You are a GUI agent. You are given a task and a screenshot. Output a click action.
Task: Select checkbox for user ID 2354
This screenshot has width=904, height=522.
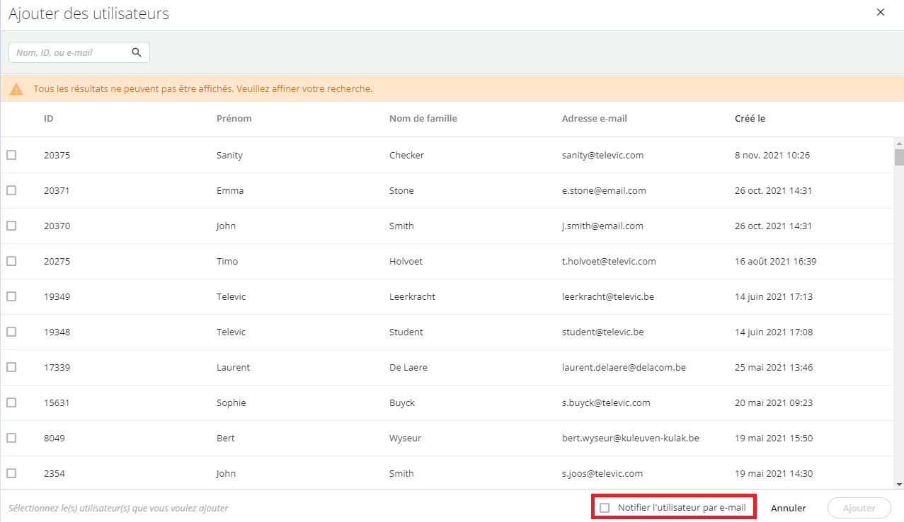click(x=11, y=473)
